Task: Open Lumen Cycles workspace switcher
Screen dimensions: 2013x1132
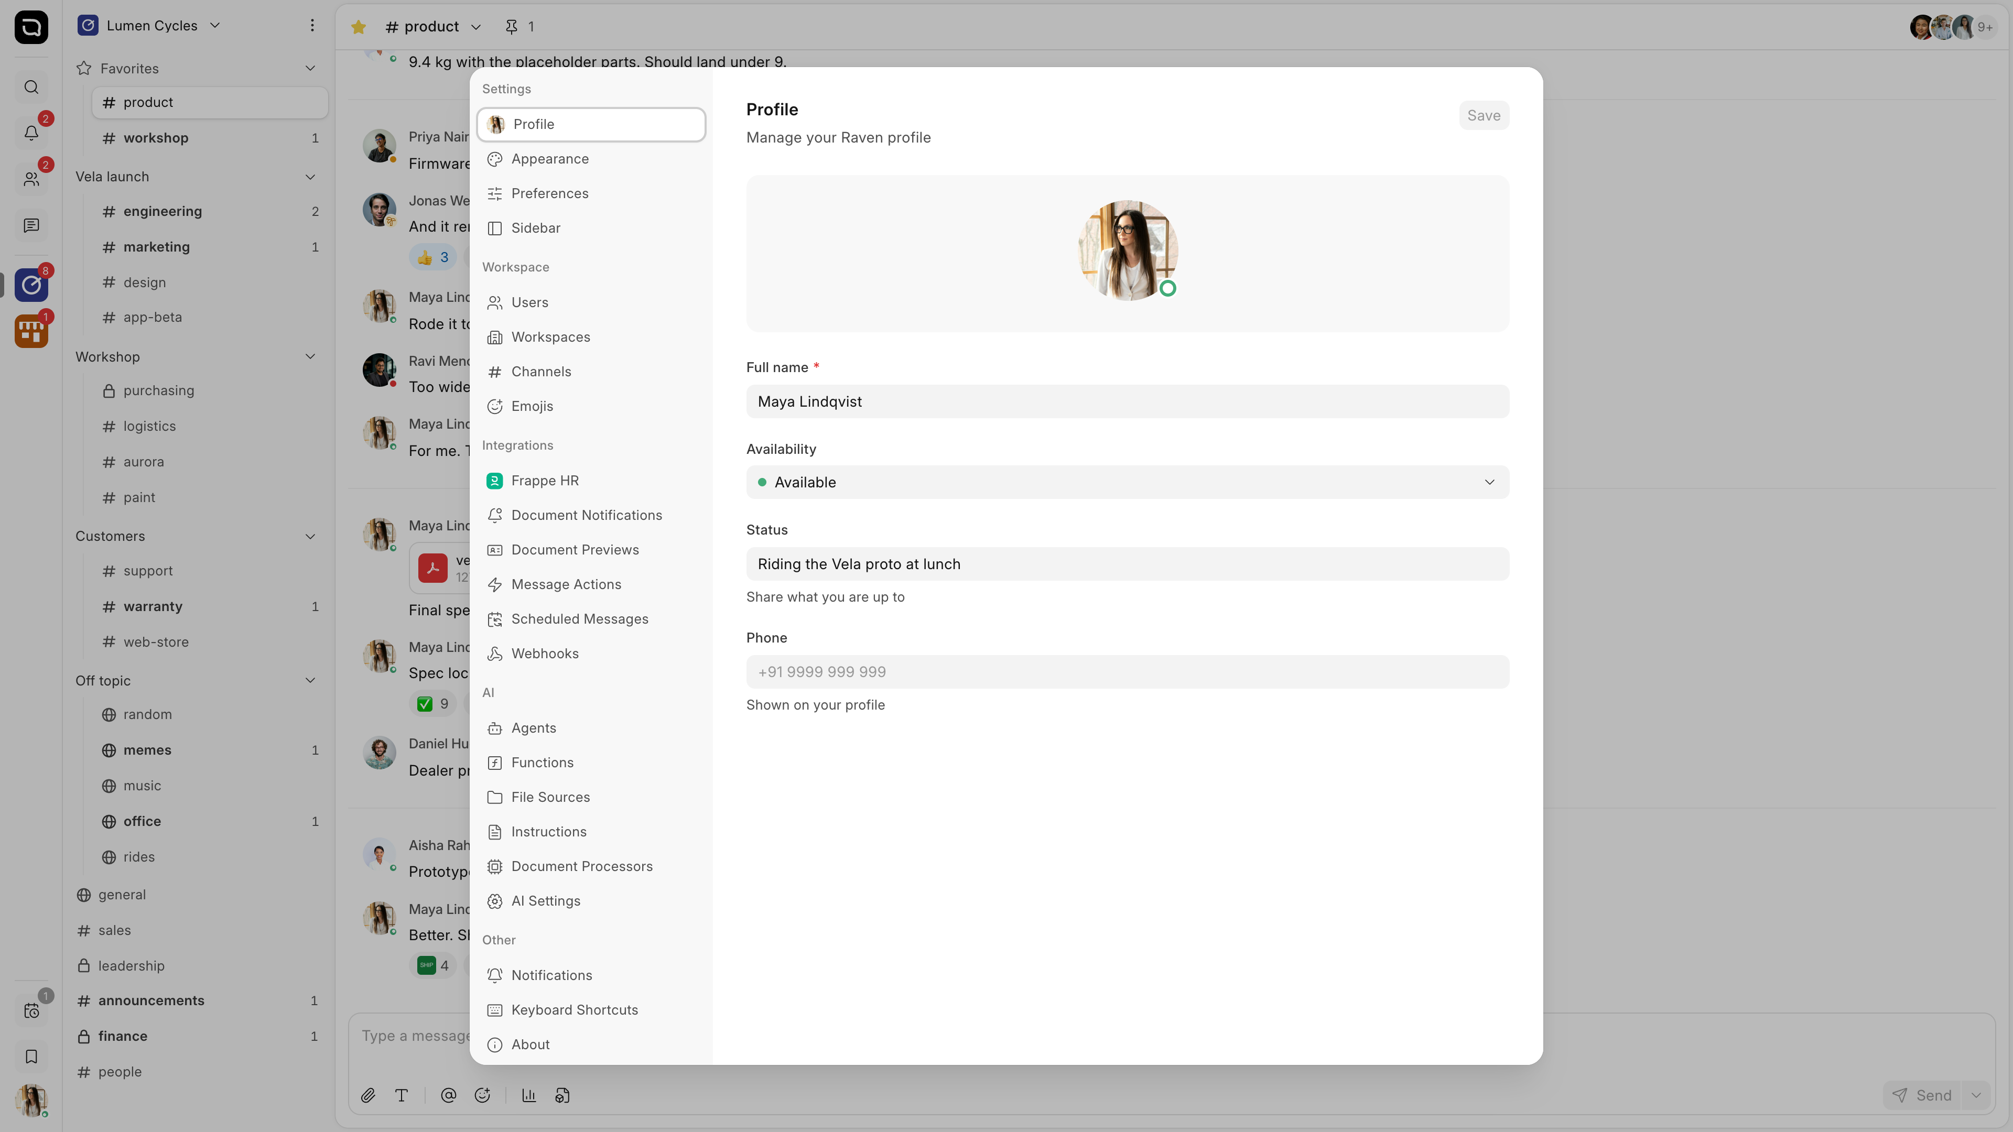Action: 149,25
